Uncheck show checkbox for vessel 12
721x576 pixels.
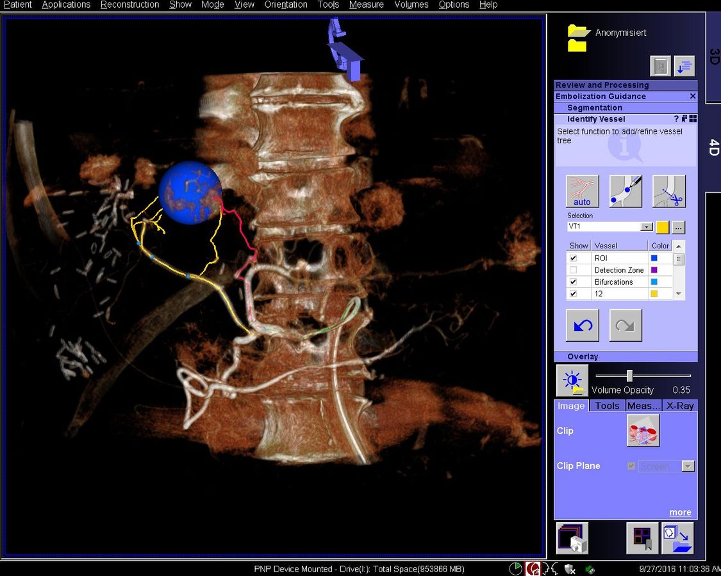pos(573,294)
